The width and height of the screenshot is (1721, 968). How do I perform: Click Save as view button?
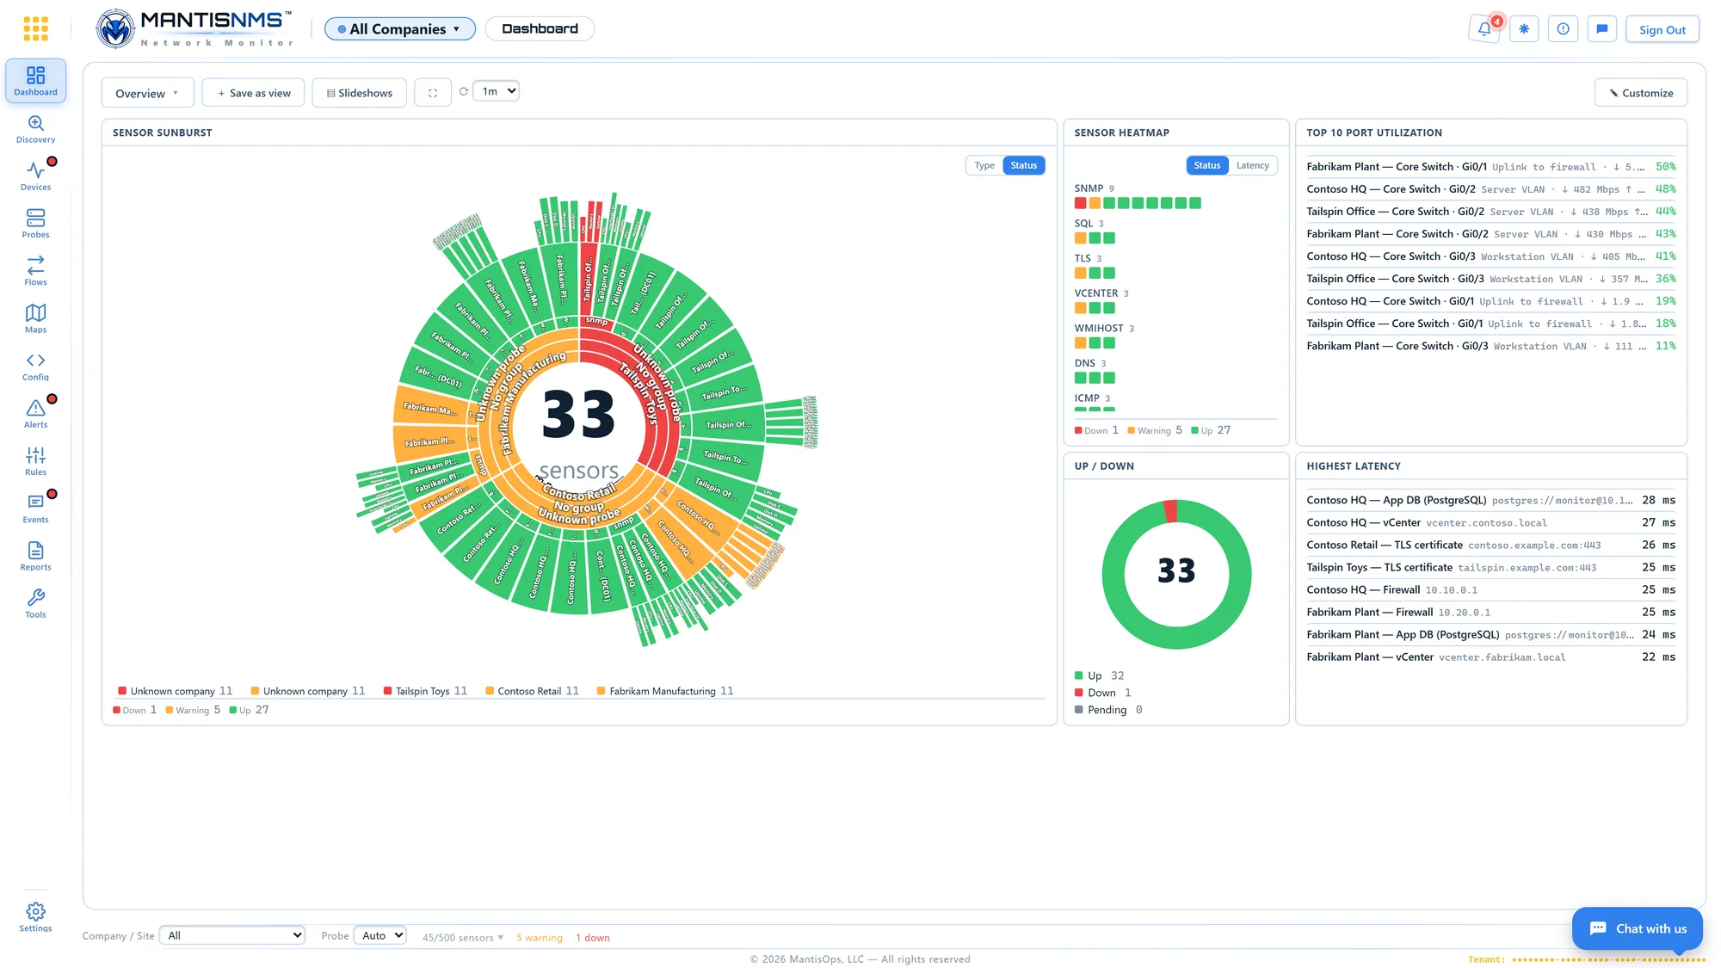[x=253, y=93]
